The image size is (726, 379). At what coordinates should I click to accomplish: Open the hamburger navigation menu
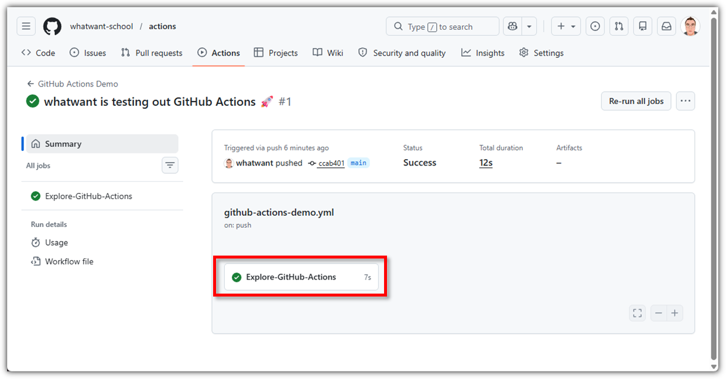pyautogui.click(x=26, y=26)
